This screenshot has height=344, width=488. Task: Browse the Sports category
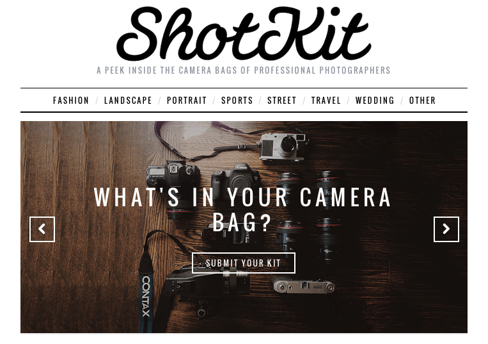(237, 101)
